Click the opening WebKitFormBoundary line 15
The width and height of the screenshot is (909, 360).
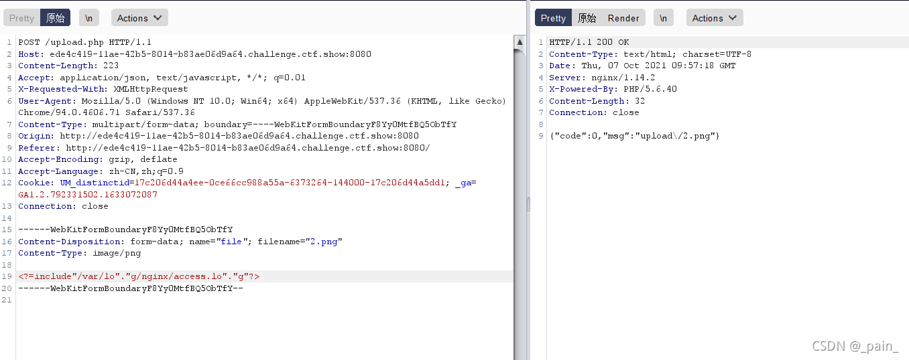pos(125,230)
